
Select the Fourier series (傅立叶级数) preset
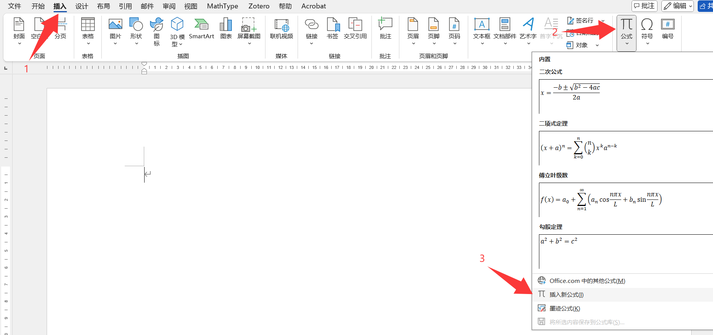tap(626, 199)
